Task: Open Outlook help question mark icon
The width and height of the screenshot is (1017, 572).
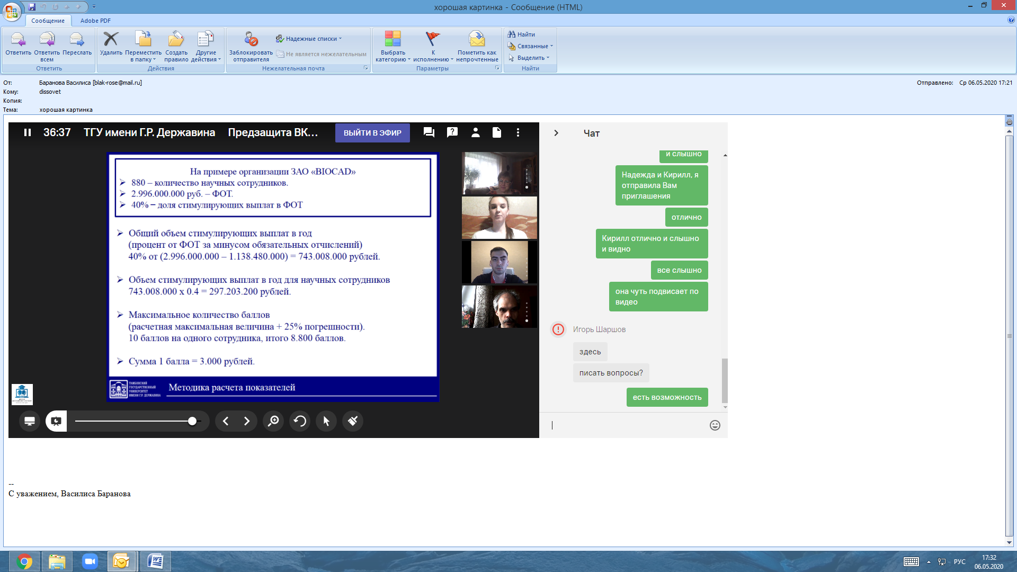Action: [1011, 20]
